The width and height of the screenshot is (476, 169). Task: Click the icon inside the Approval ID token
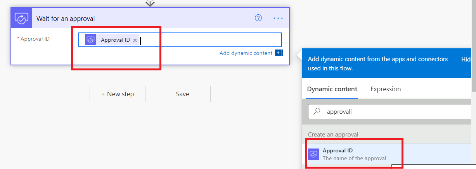(91, 40)
